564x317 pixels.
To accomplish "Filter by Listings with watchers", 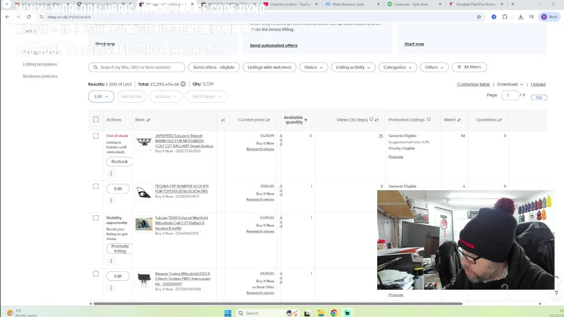I will [x=269, y=67].
